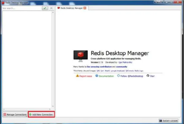
Task: Click the GitHub octocat icon
Action: (x=148, y=76)
